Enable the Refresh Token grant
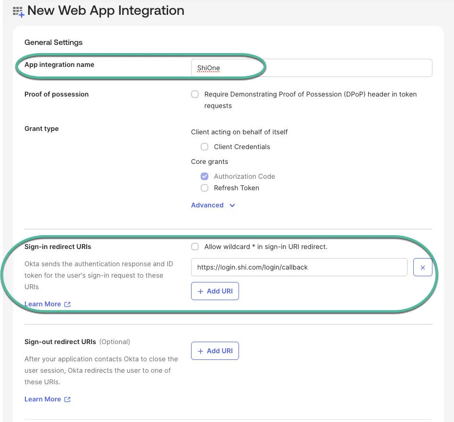454x422 pixels. (204, 188)
